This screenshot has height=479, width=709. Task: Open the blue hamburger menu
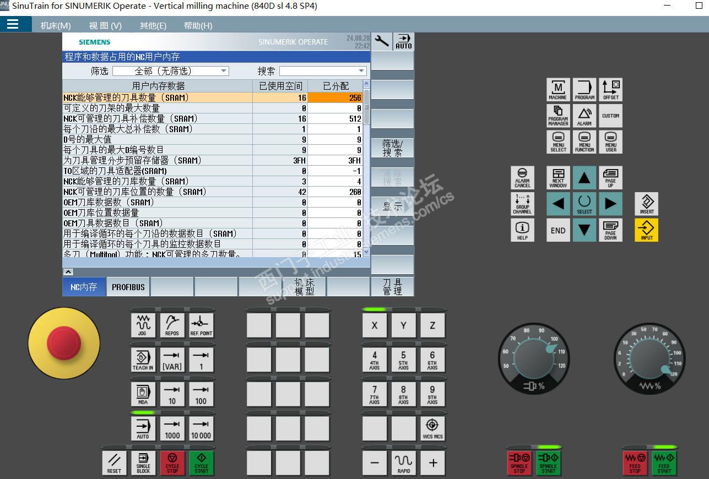click(13, 24)
